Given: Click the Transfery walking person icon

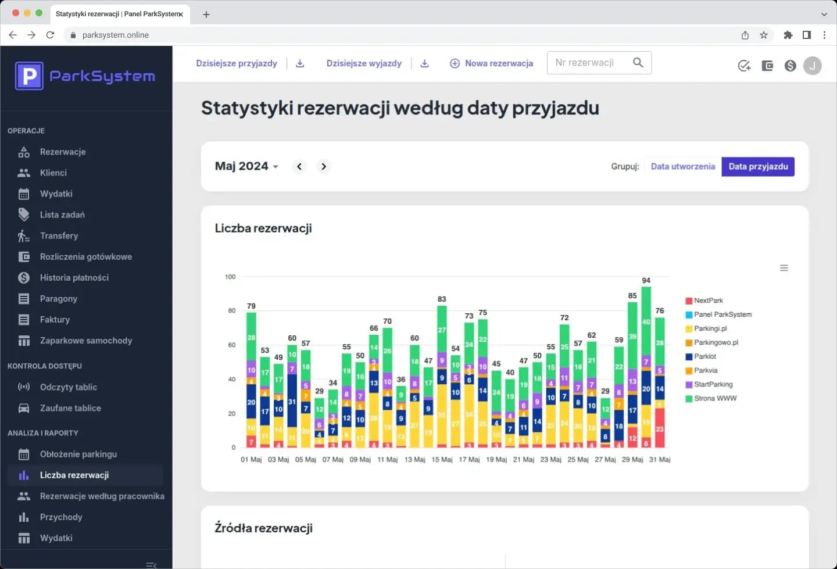Looking at the screenshot, I should pos(24,236).
